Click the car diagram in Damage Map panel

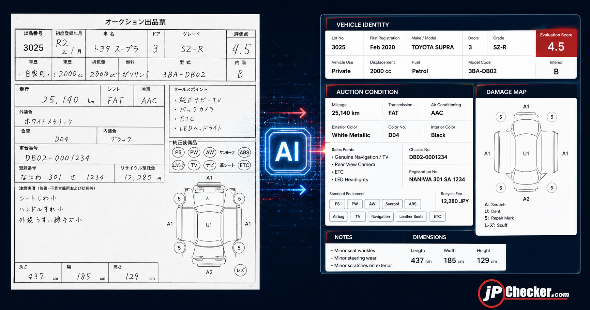(x=526, y=153)
